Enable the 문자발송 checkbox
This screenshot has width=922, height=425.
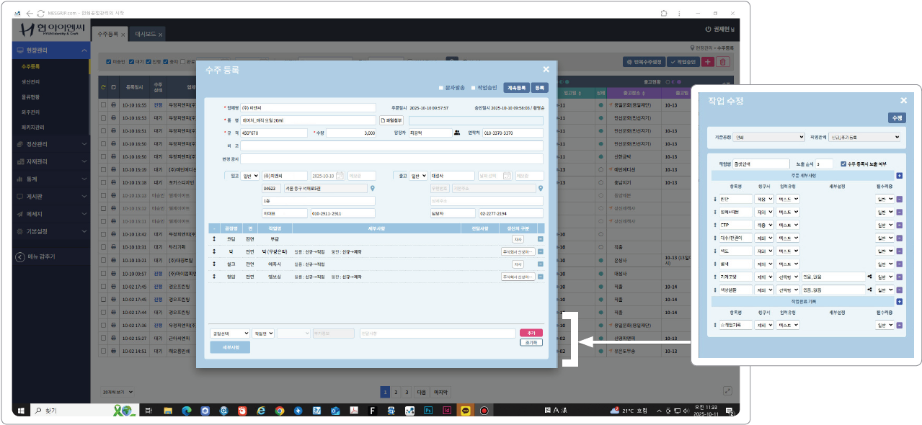click(x=441, y=88)
